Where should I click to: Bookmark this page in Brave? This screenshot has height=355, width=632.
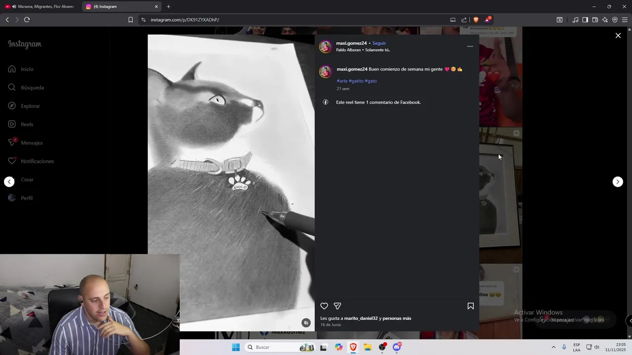point(130,20)
